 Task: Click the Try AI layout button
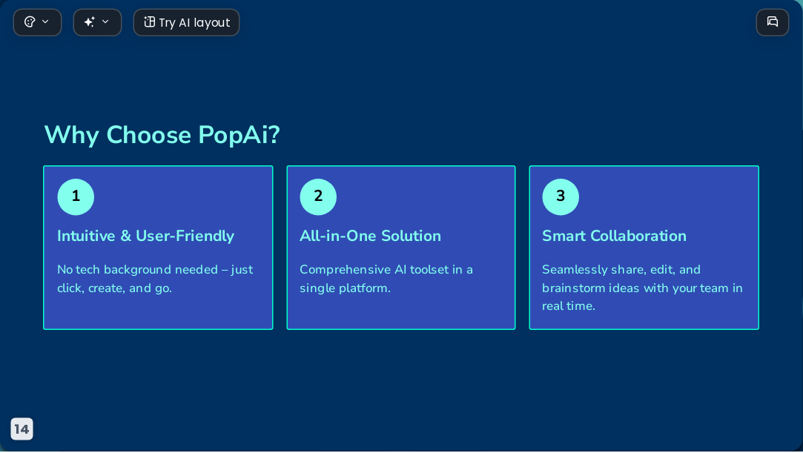[x=186, y=22]
